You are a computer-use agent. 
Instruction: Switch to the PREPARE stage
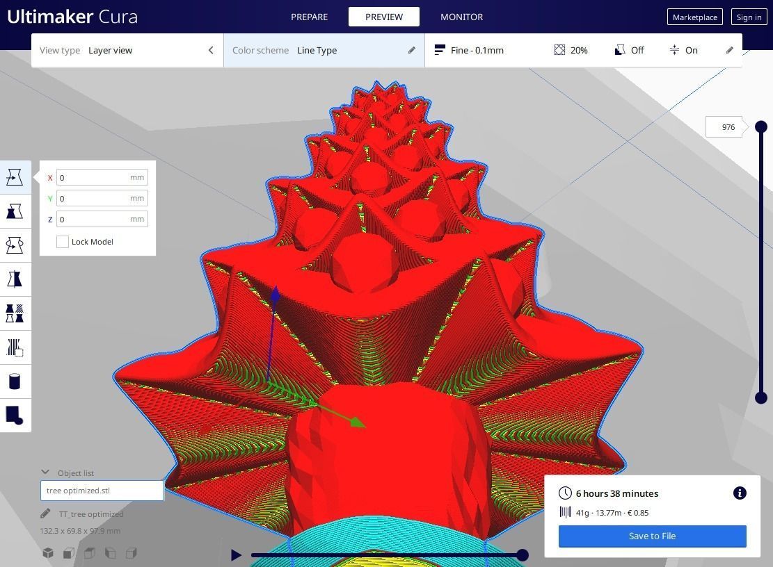[309, 17]
